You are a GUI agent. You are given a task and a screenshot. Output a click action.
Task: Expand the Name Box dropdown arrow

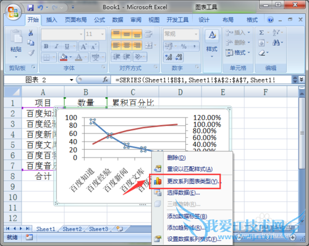tap(72, 80)
